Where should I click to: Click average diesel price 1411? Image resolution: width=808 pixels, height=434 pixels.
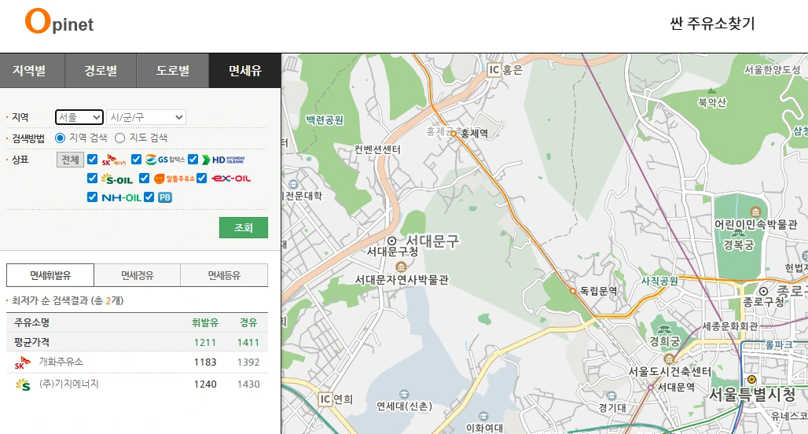coord(248,343)
